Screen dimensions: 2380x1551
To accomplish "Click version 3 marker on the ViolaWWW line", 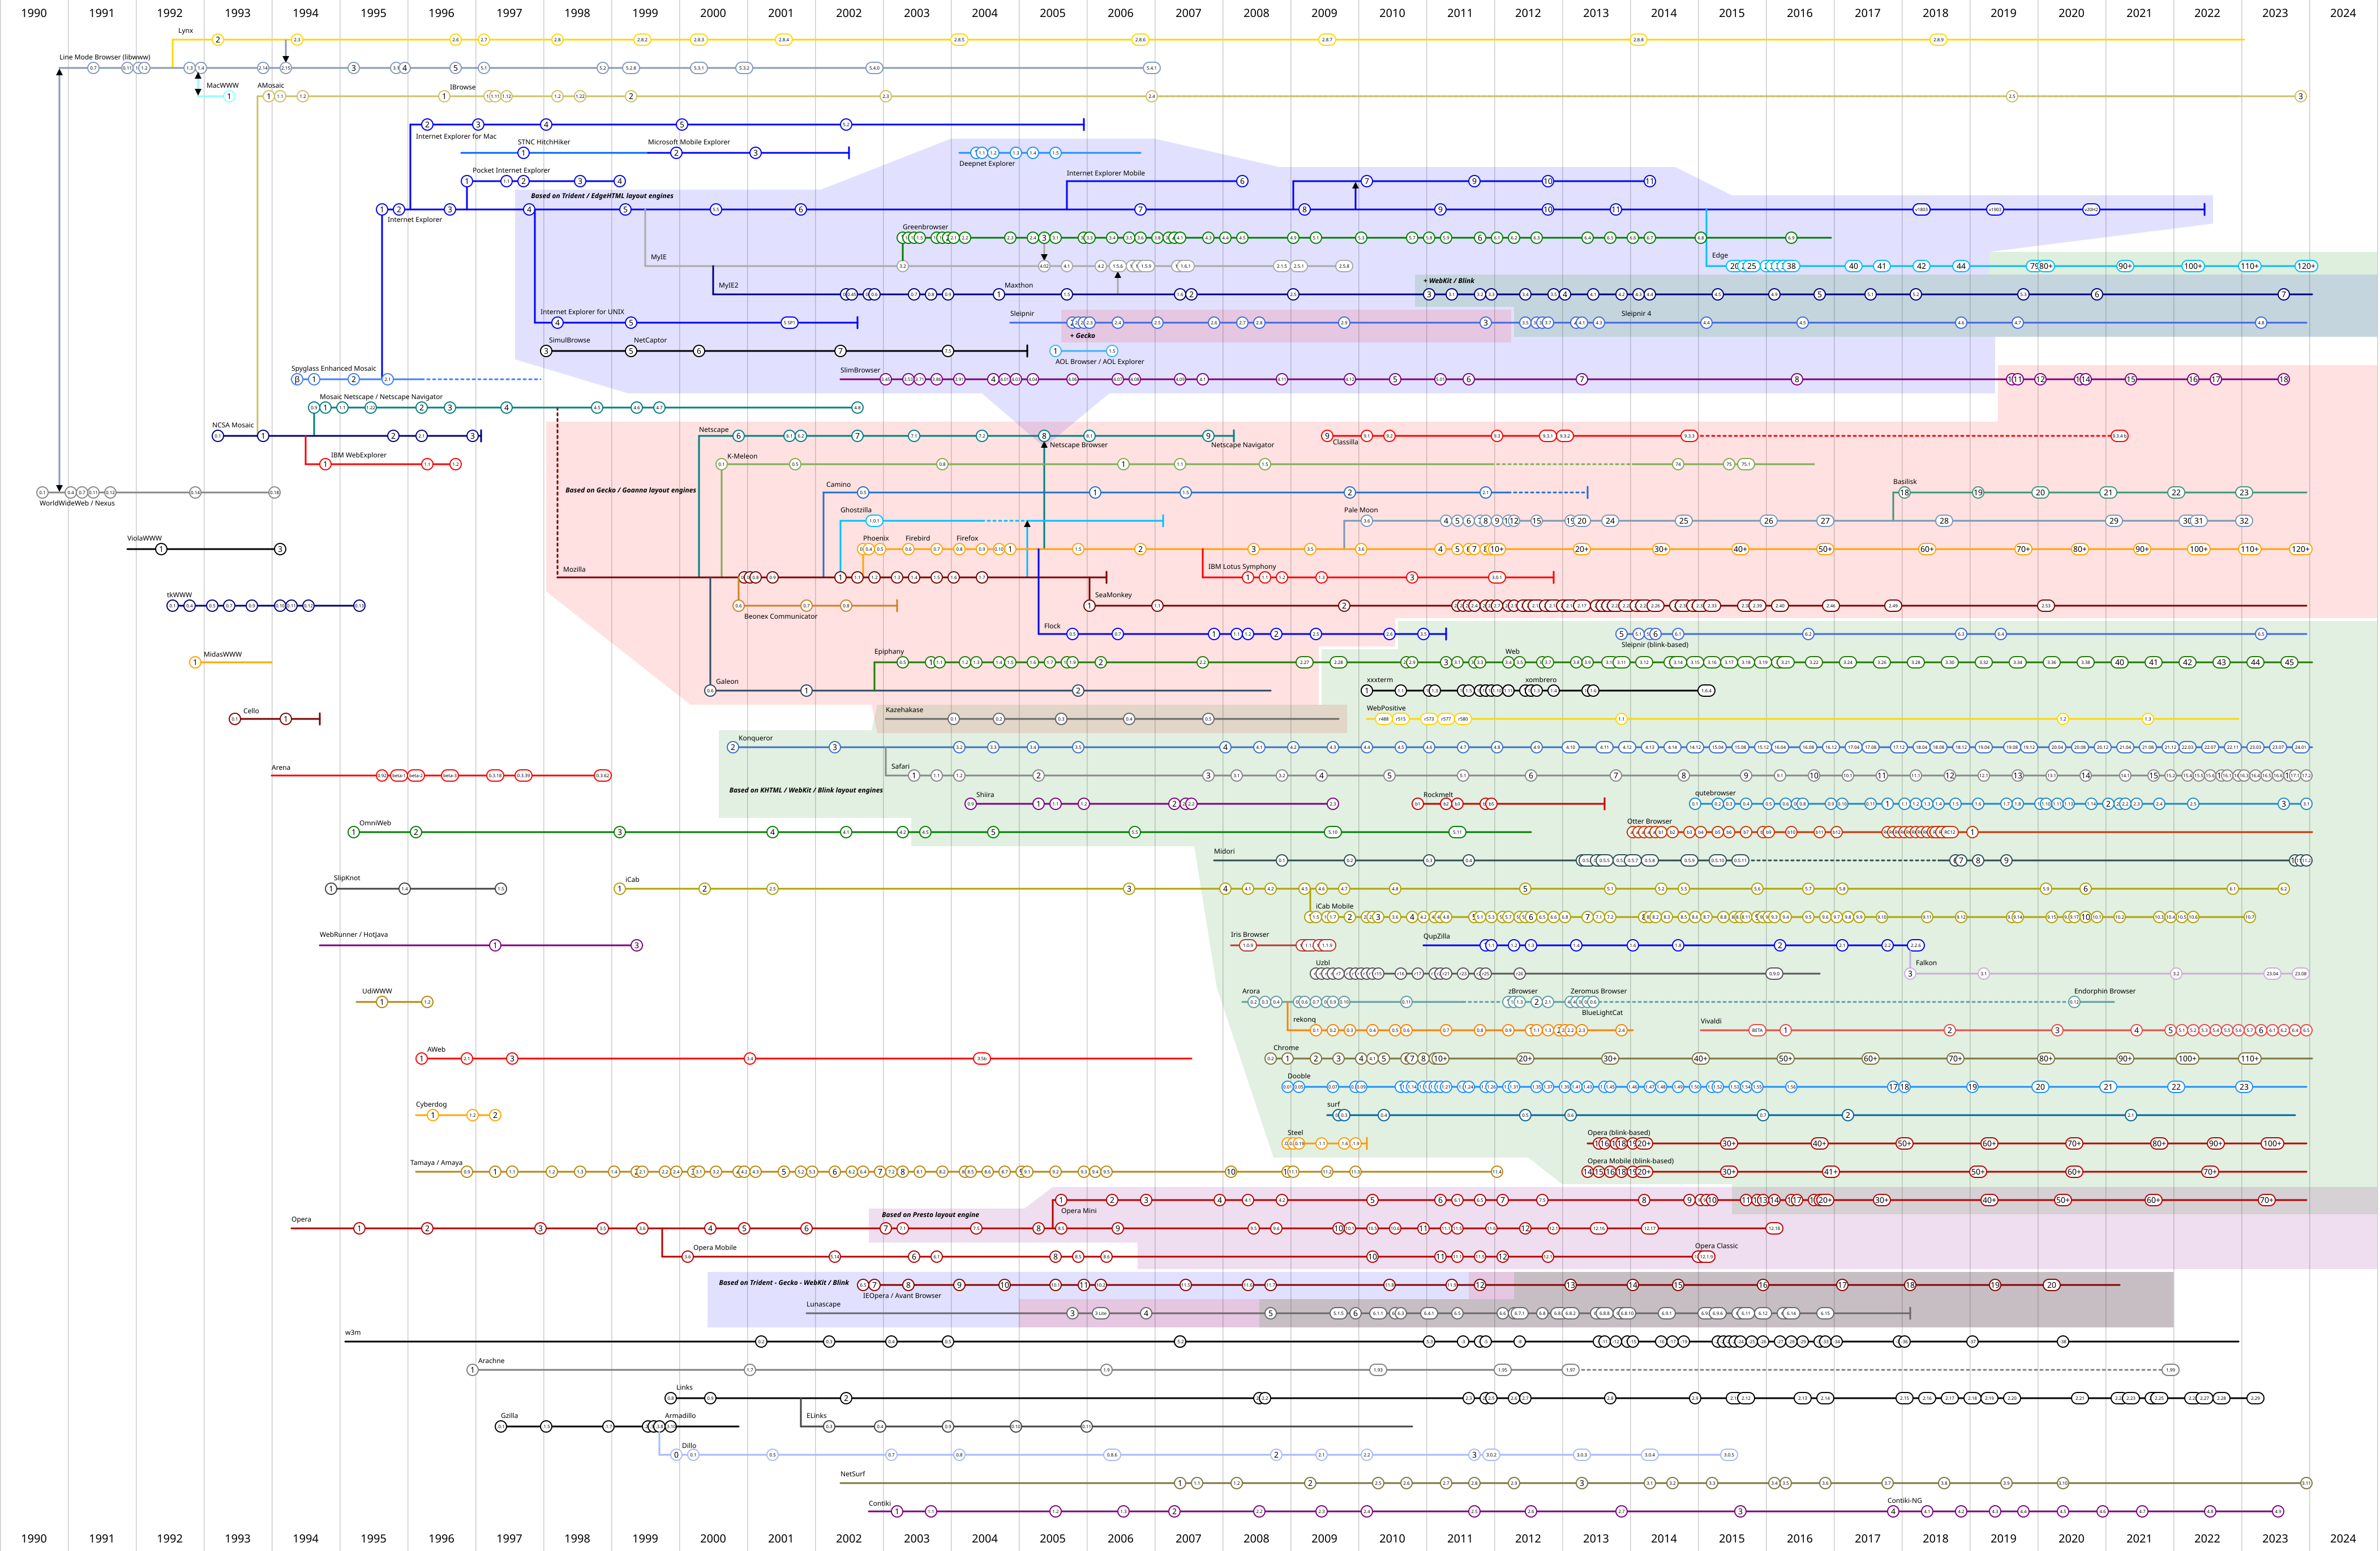I will click(x=280, y=549).
